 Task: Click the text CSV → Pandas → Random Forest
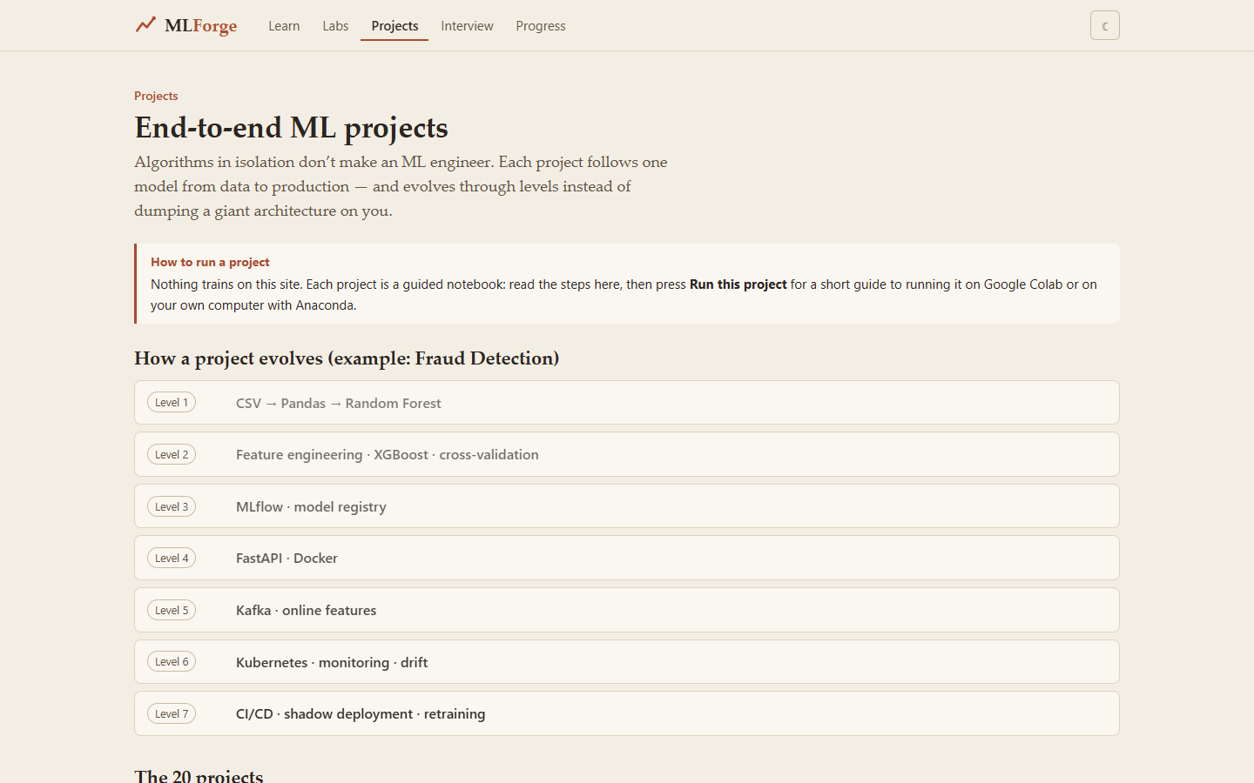338,403
